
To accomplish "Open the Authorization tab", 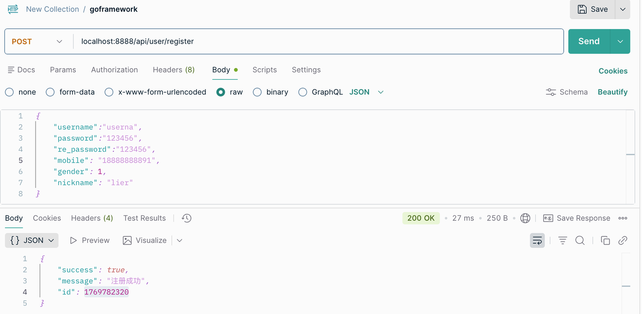I will [x=114, y=70].
